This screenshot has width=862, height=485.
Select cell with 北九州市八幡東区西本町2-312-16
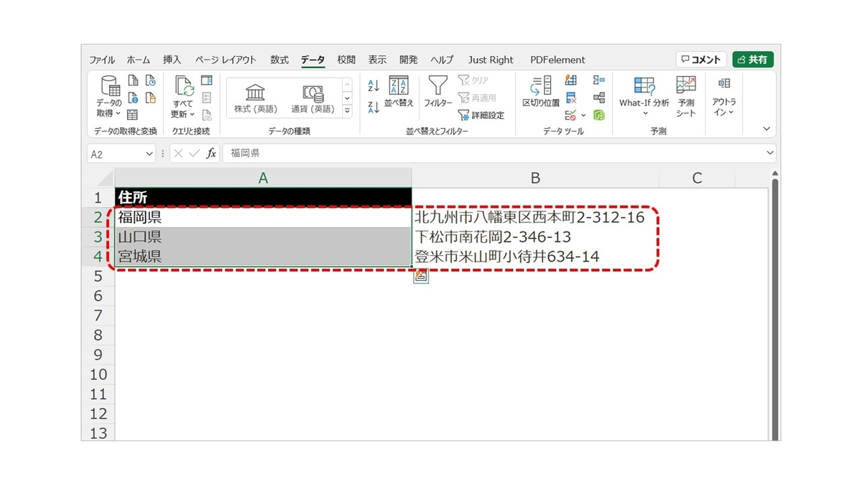535,217
